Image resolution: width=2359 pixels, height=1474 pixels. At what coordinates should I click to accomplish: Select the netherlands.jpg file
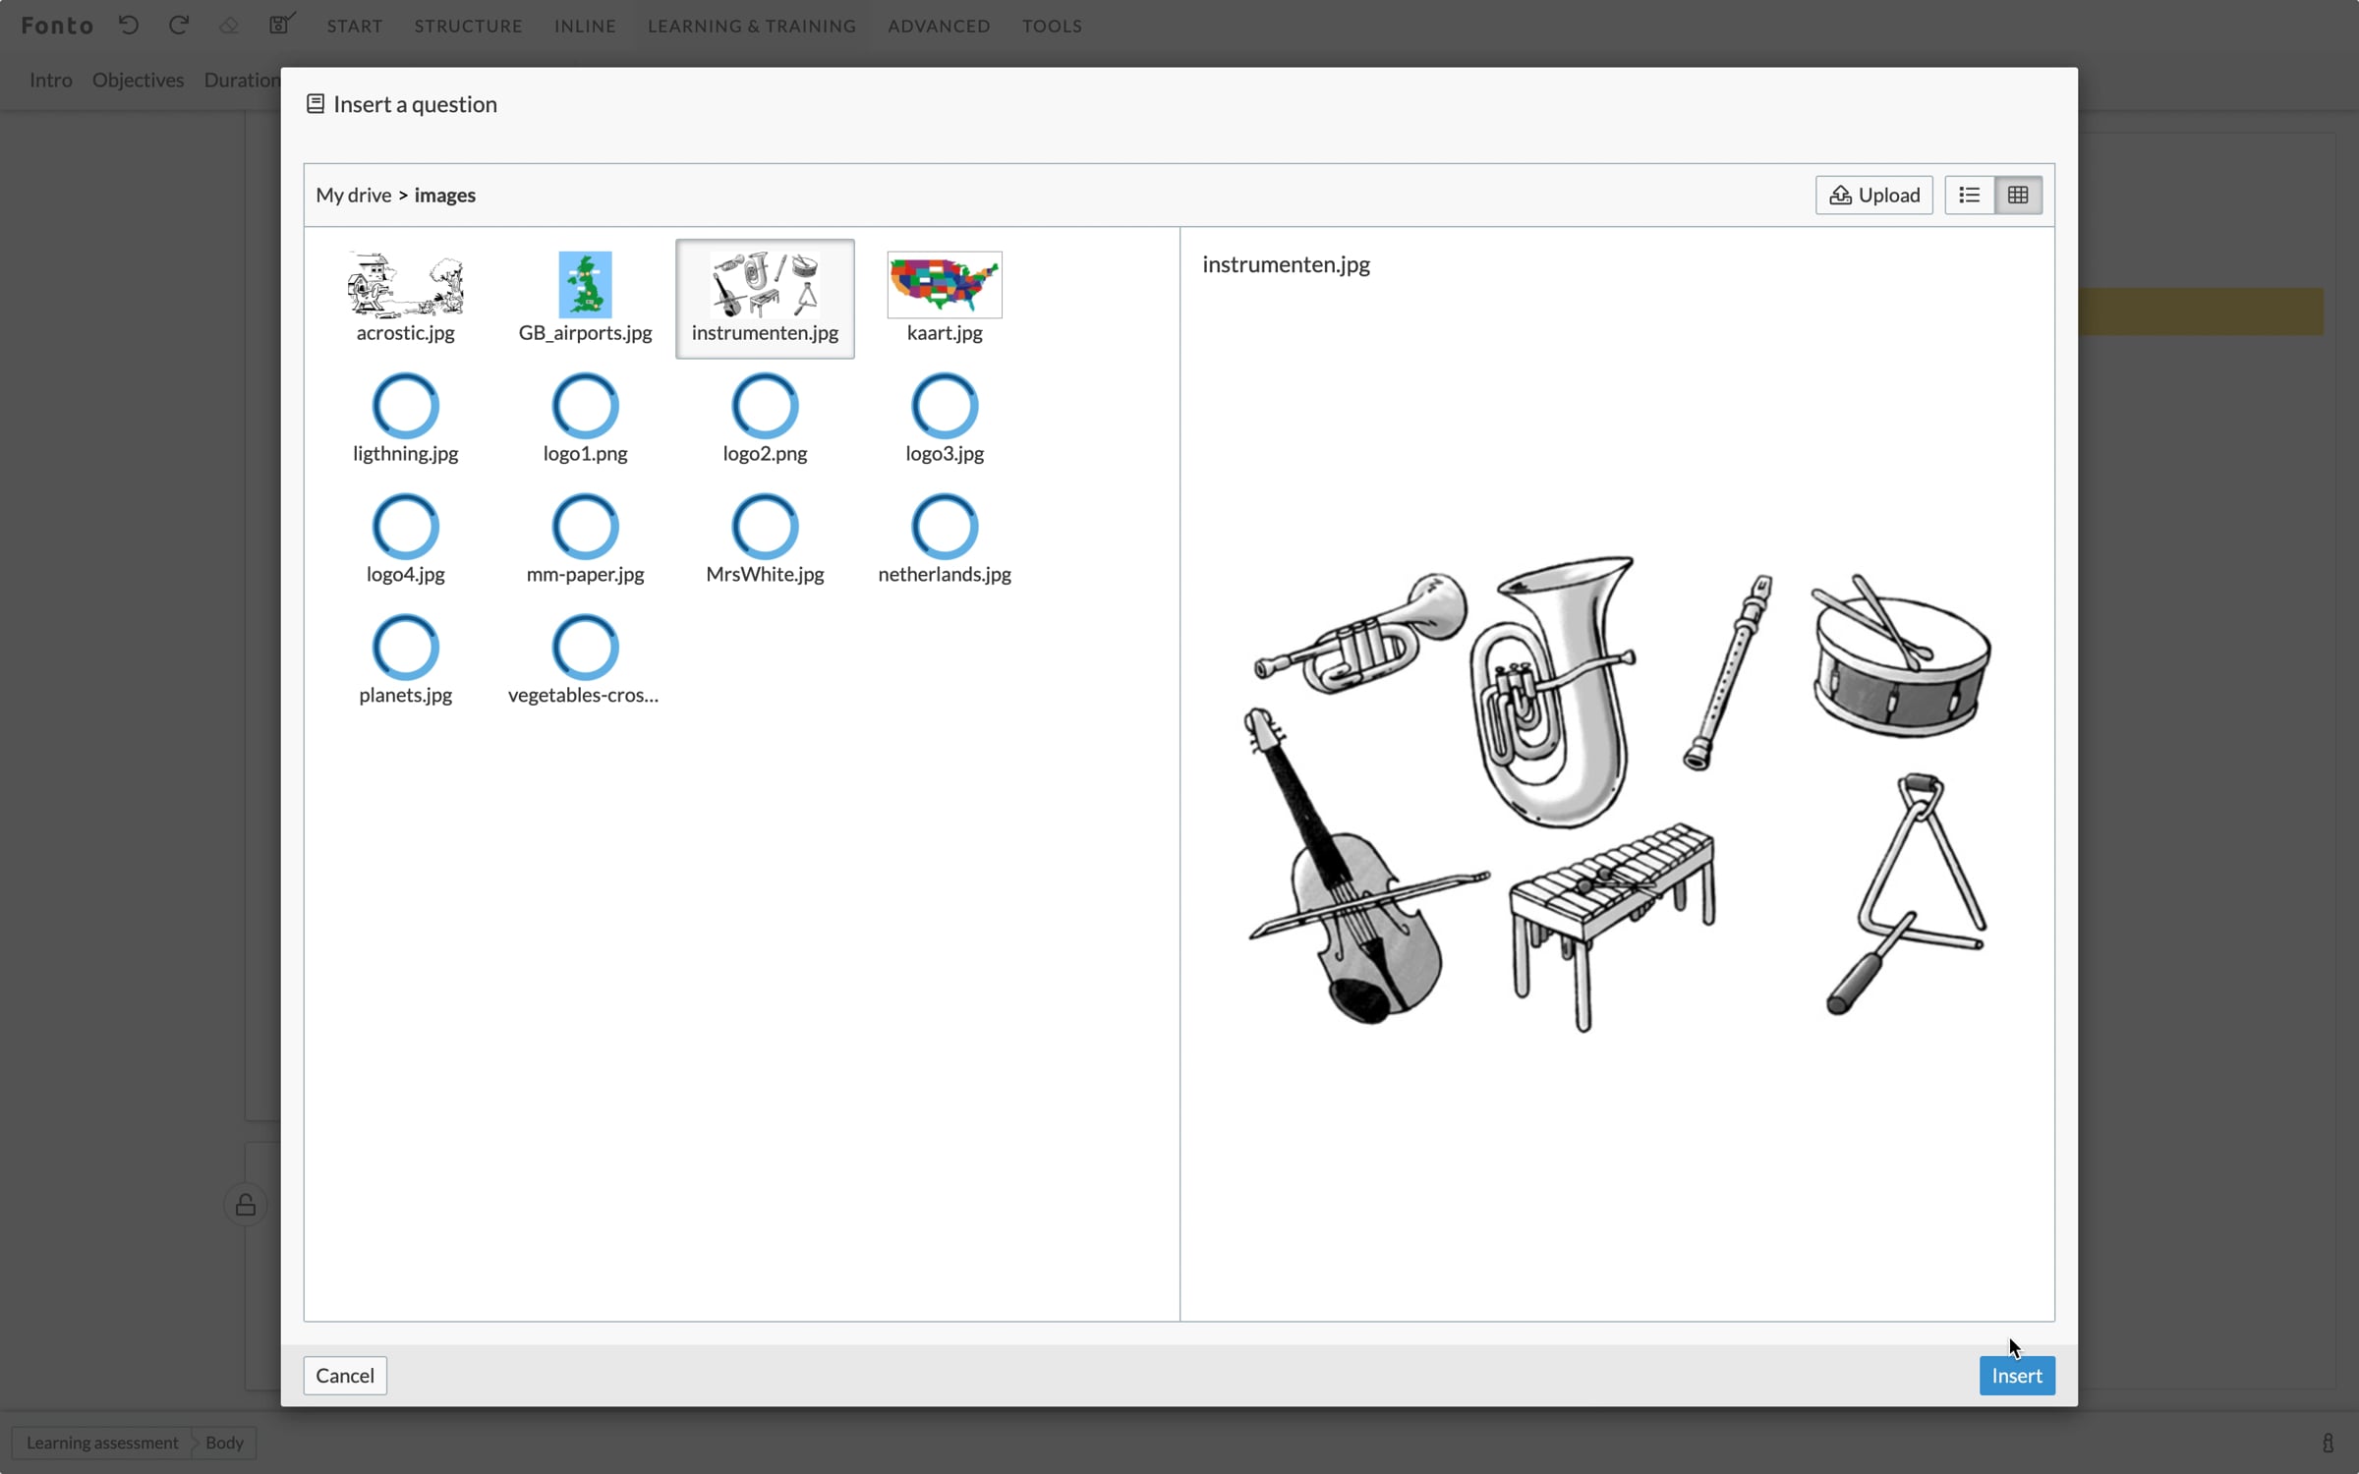(945, 539)
